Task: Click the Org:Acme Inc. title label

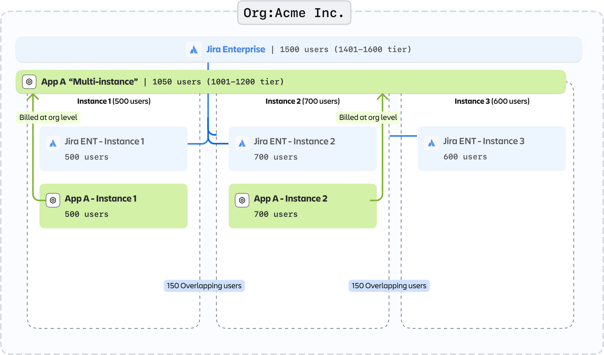Action: click(294, 13)
